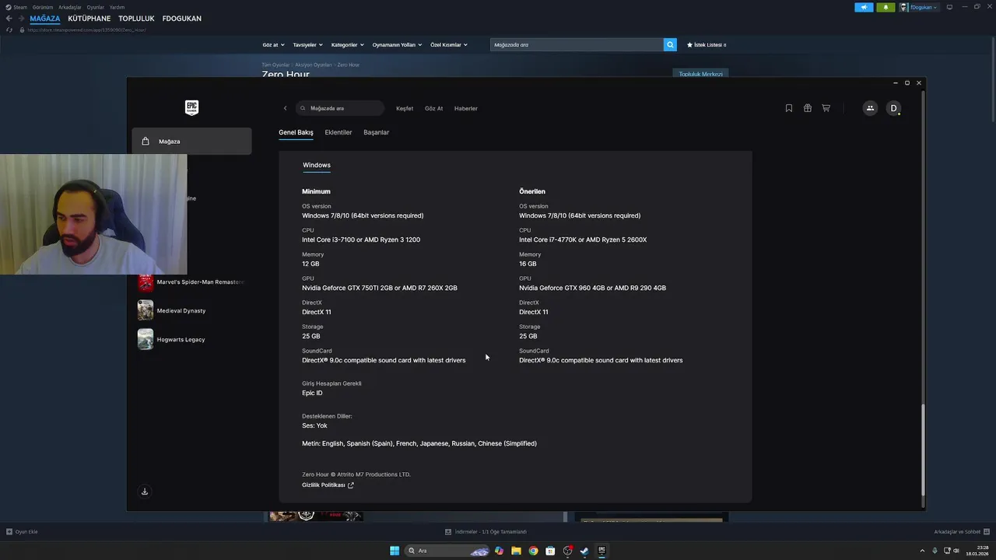Open the Steam Göz at dropdown

click(x=273, y=45)
